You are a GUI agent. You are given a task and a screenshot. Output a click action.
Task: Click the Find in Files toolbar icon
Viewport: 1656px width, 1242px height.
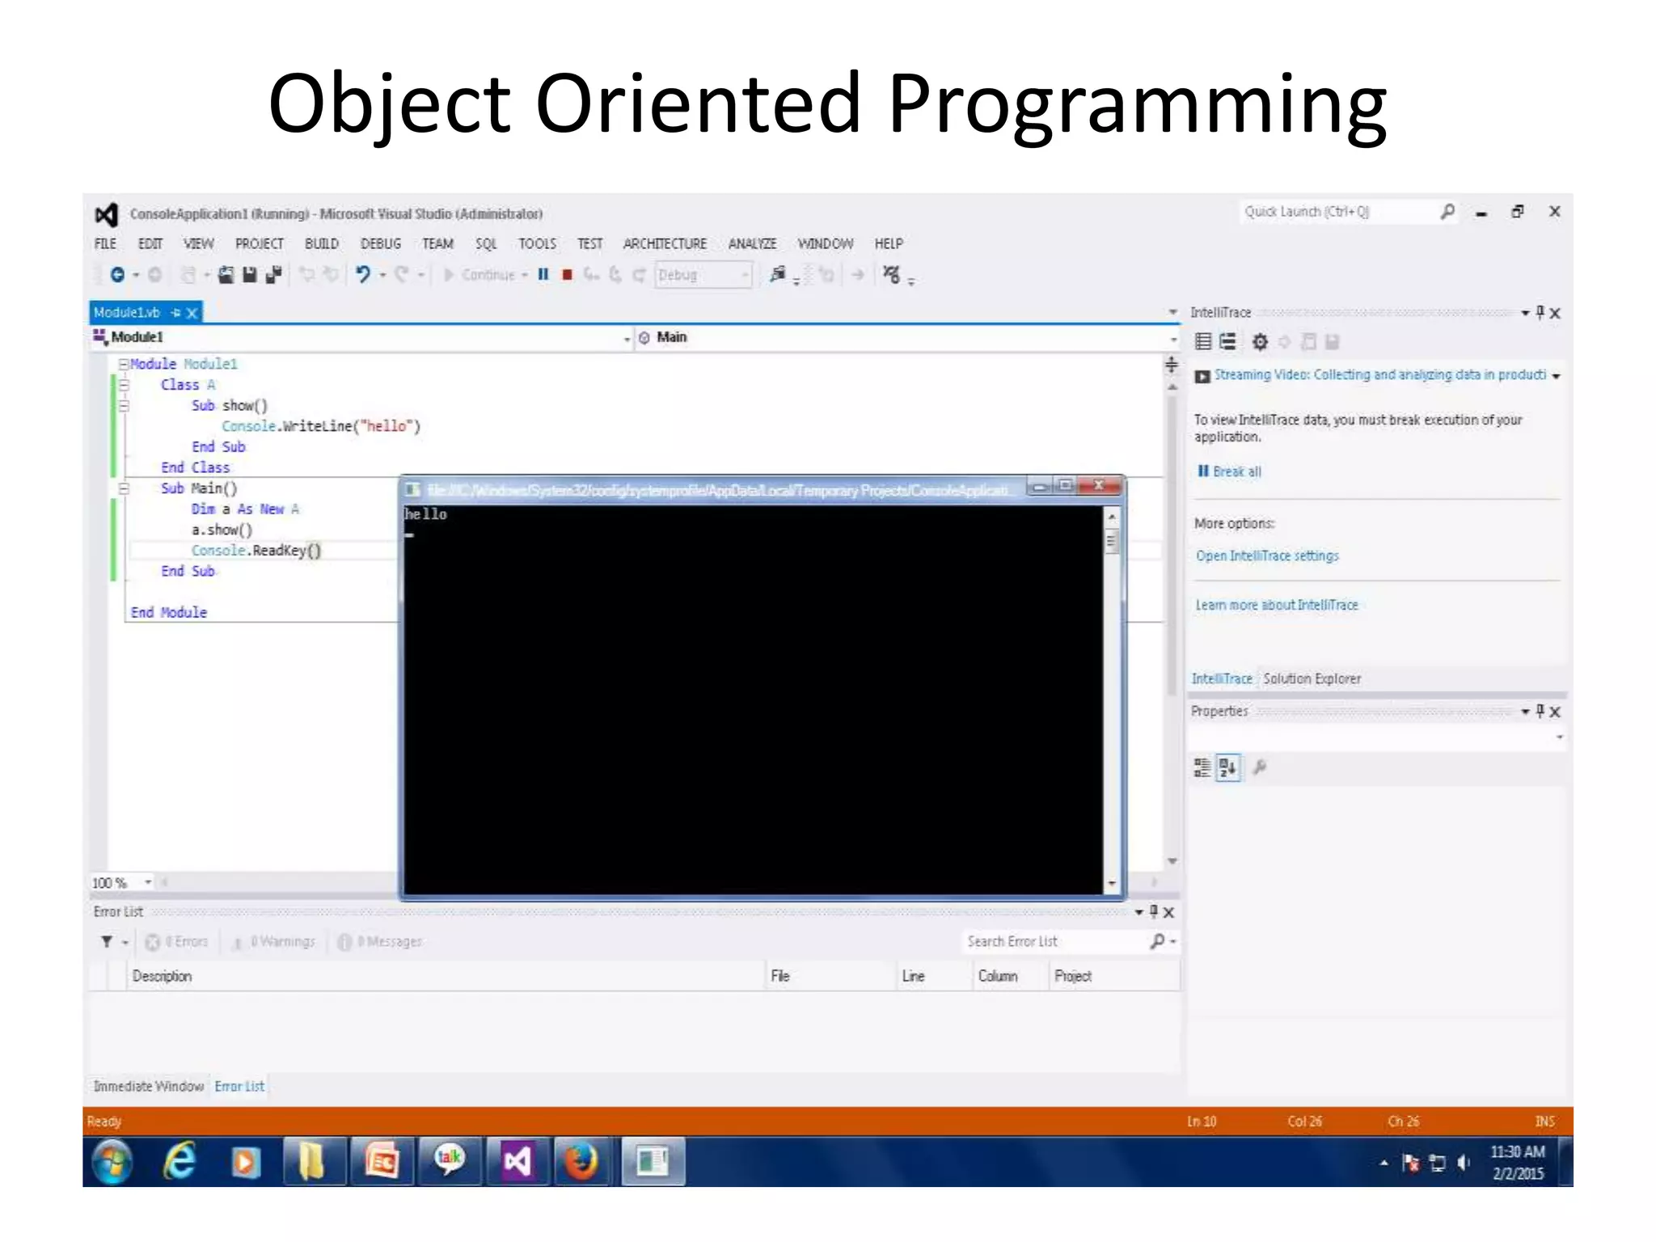[x=777, y=275]
